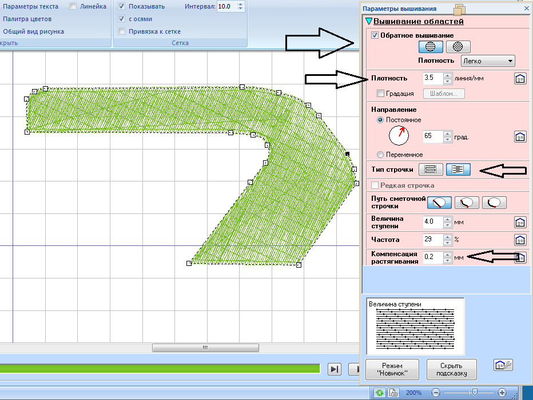
Task: Click the zoom slider handle in status bar
Action: (x=474, y=393)
